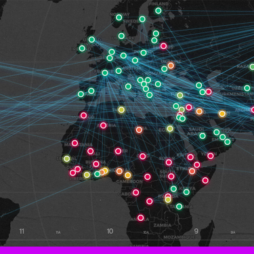The height and width of the screenshot is (254, 254).
Task: Select the red marker on Niger
Action: click(118, 151)
